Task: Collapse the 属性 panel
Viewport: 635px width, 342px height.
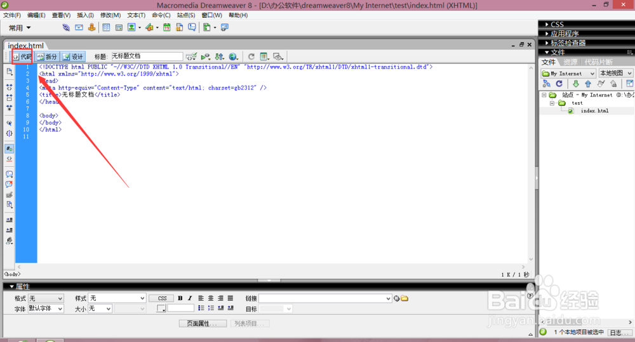Action: [x=11, y=287]
